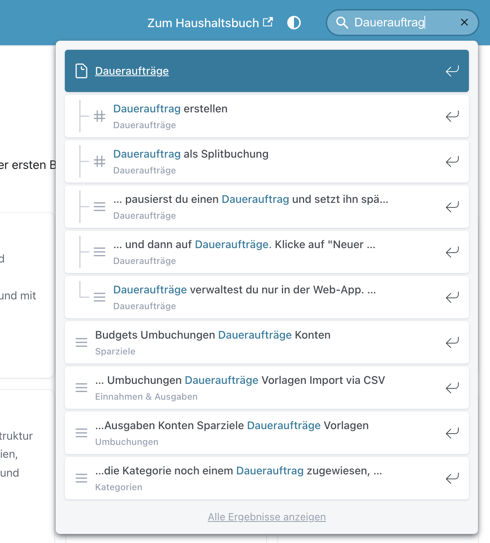The height and width of the screenshot is (543, 490).
Task: Toggle the dark/light contrast mode icon
Action: point(294,23)
